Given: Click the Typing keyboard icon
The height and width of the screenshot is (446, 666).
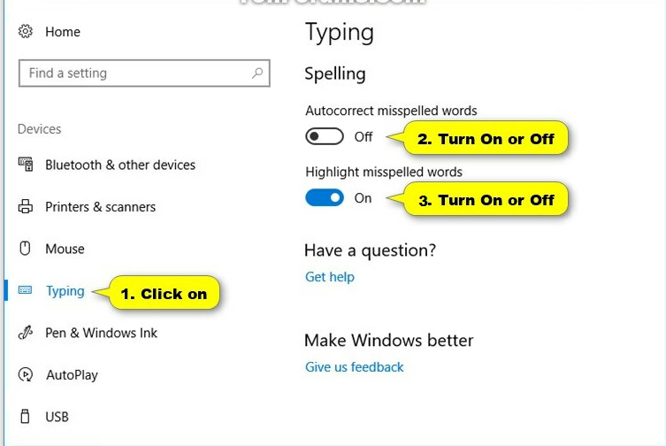Looking at the screenshot, I should pyautogui.click(x=25, y=291).
